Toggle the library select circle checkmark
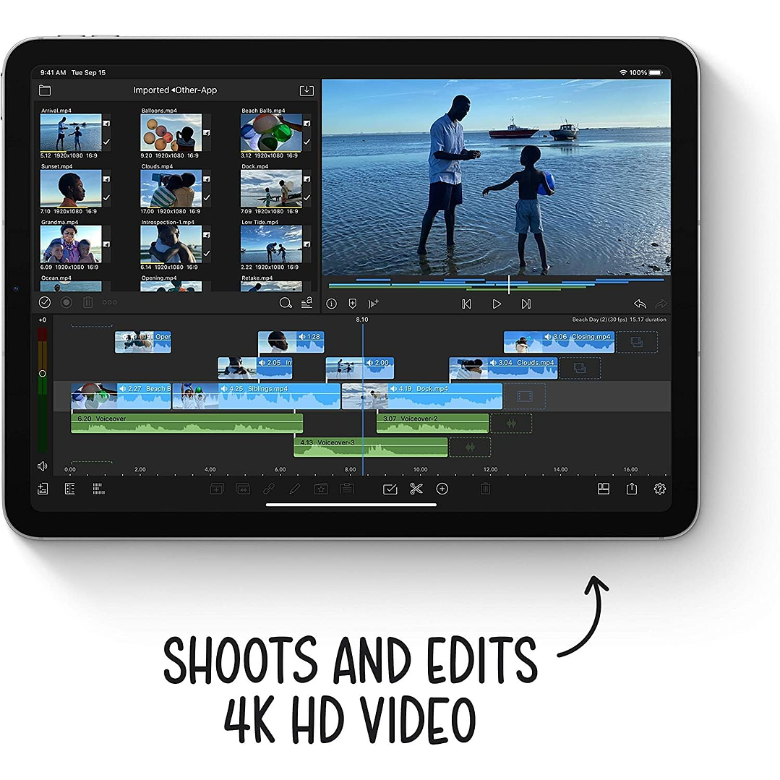The width and height of the screenshot is (780, 780). 45,303
